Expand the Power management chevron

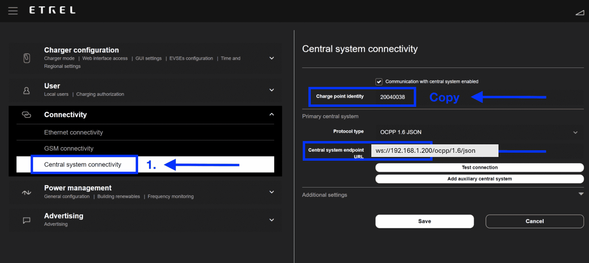pyautogui.click(x=272, y=192)
